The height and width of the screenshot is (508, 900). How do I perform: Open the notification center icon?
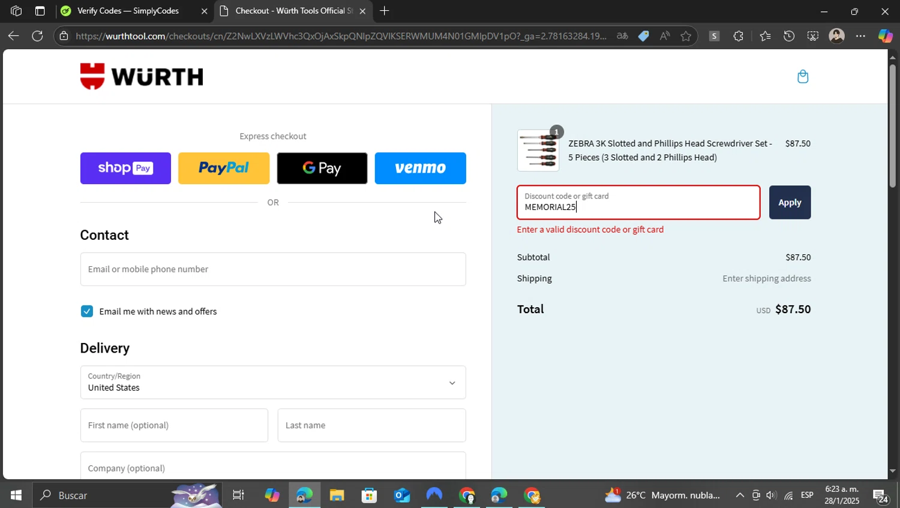[880, 496]
